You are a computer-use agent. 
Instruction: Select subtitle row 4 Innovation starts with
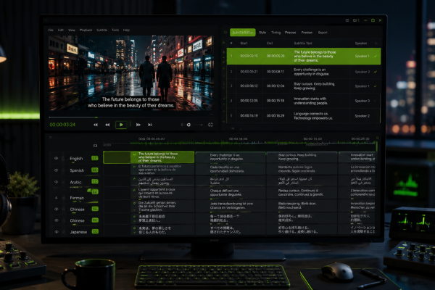point(304,101)
